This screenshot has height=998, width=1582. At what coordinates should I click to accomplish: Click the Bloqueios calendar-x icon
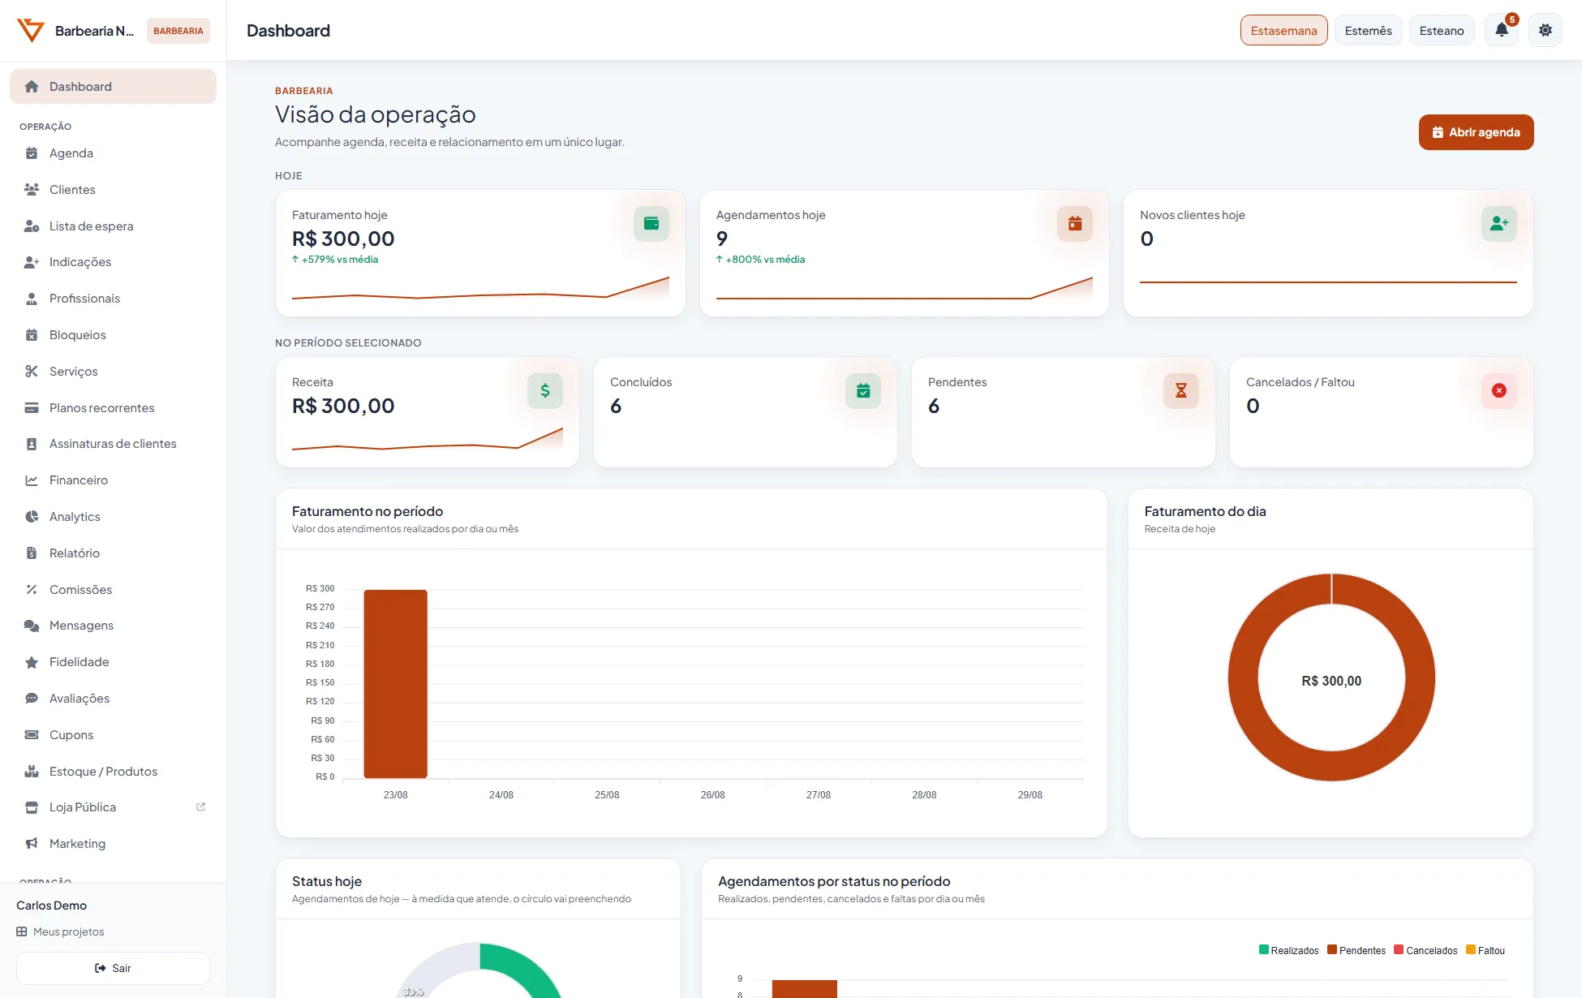point(32,335)
